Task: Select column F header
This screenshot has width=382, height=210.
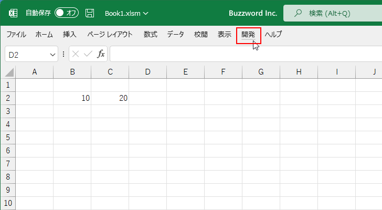Action: pyautogui.click(x=224, y=72)
